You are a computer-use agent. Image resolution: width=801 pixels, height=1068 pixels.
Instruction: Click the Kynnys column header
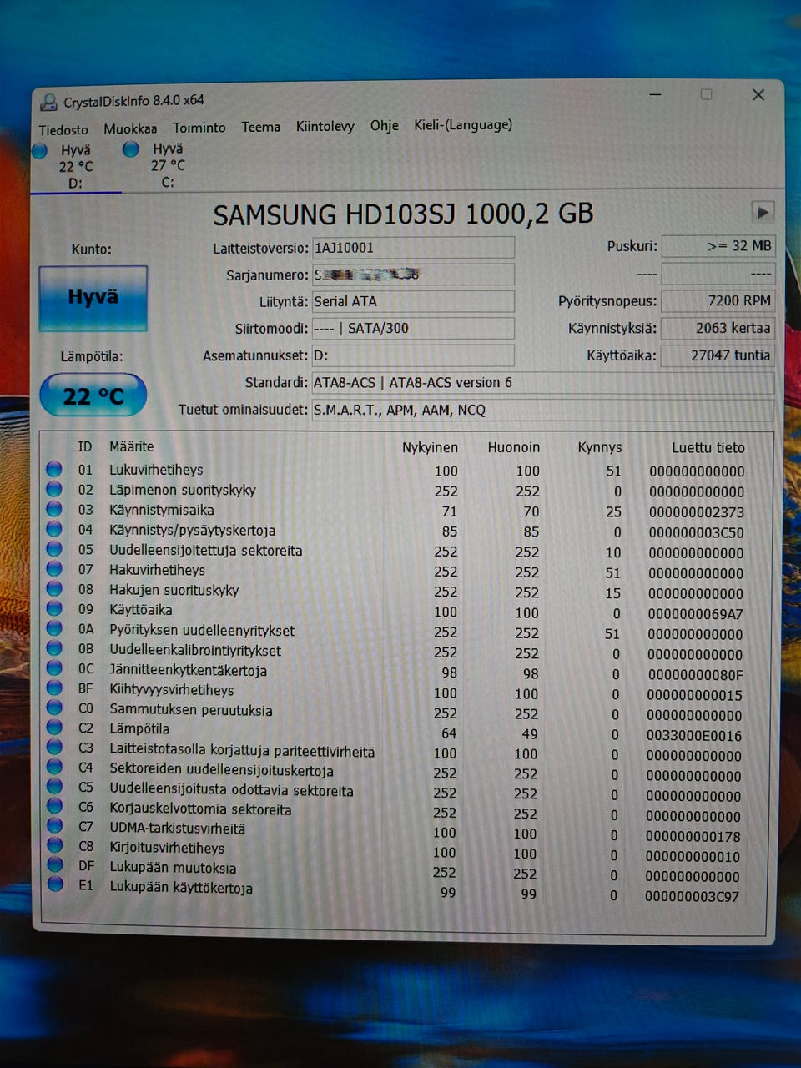[600, 448]
